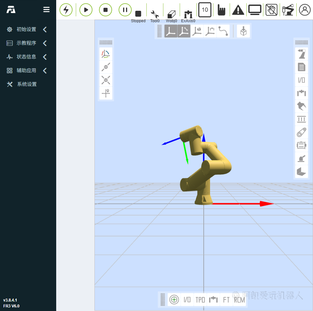Open the 系统设置 menu item
This screenshot has height=311, width=313.
click(27, 84)
